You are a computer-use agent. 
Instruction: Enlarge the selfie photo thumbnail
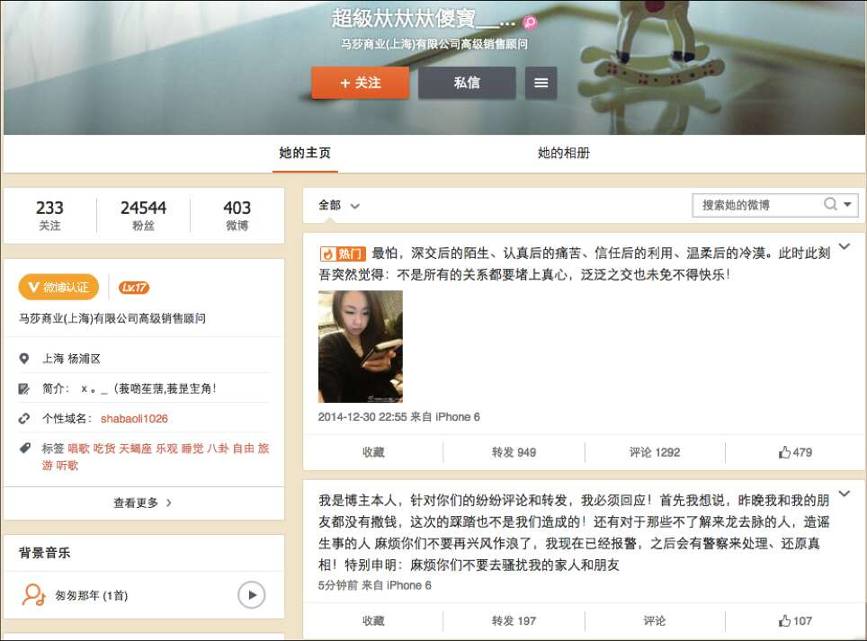pos(361,346)
